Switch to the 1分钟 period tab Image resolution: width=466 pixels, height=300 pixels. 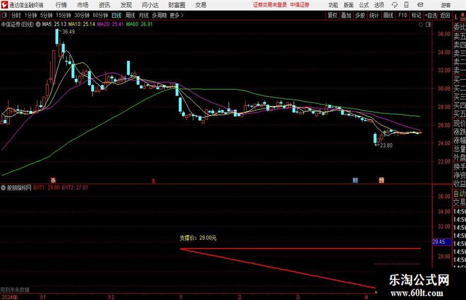30,15
